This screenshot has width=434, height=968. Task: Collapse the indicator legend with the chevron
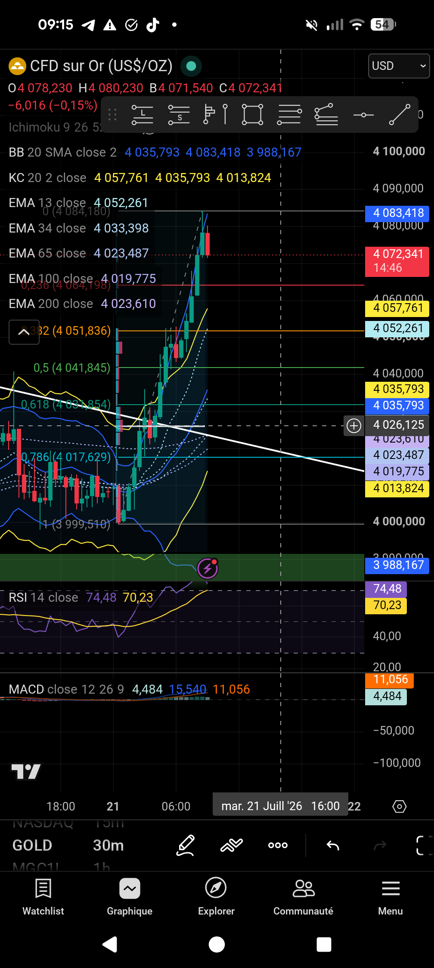point(24,332)
